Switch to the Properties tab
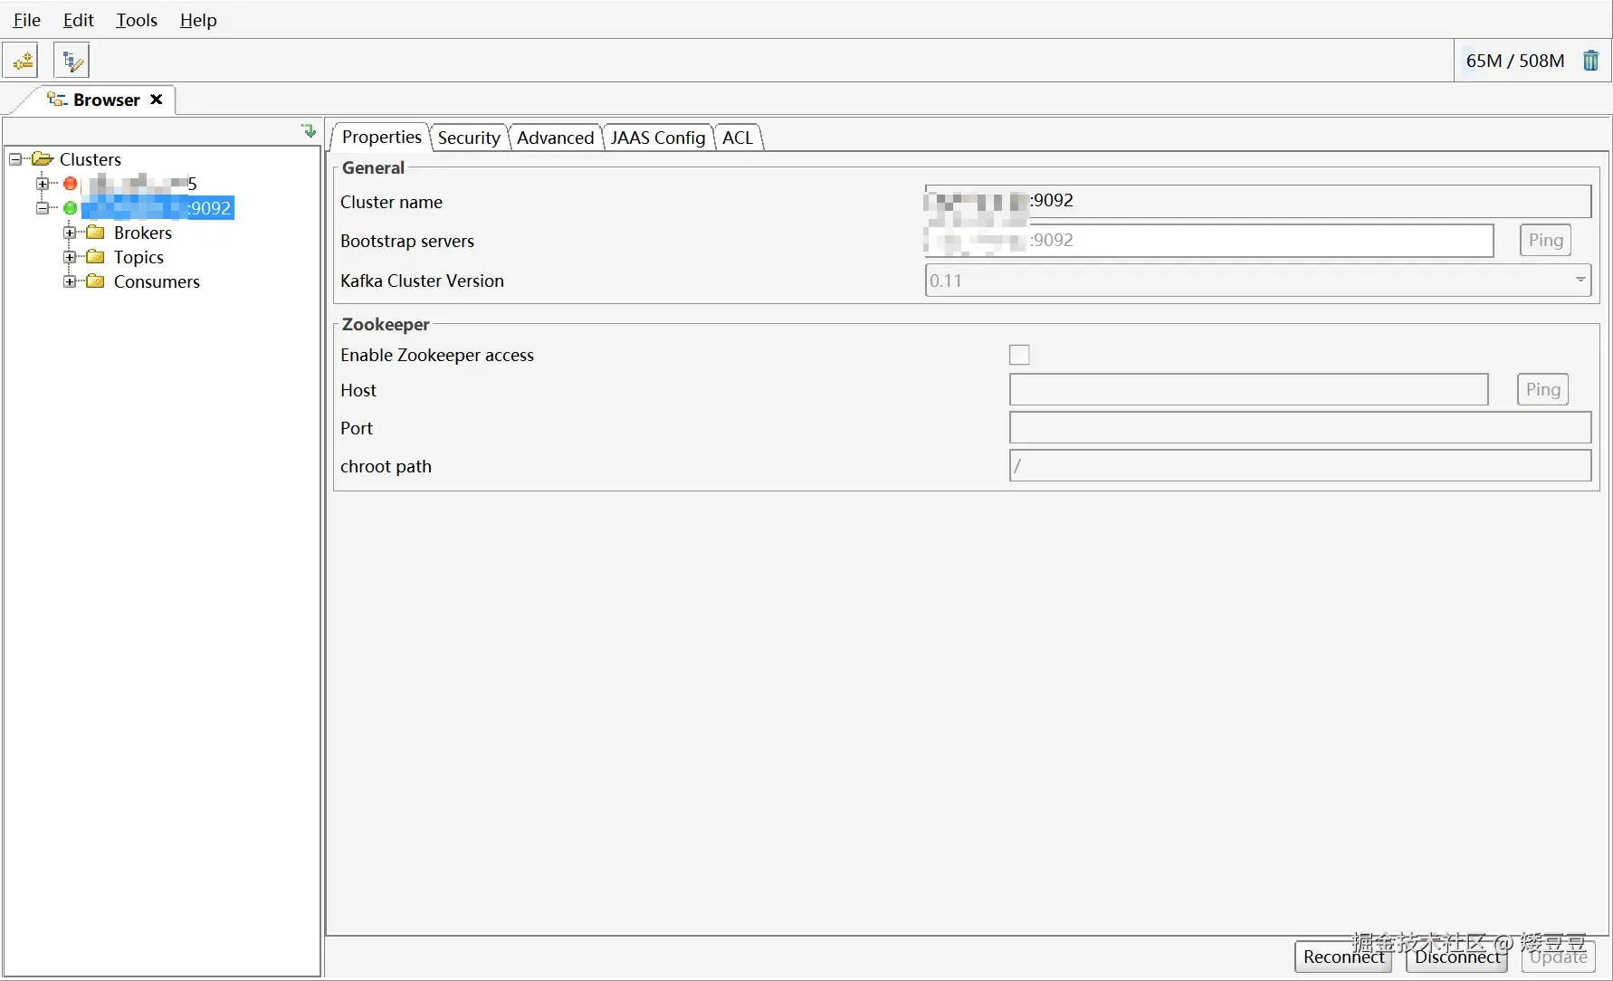This screenshot has height=981, width=1613. point(381,137)
